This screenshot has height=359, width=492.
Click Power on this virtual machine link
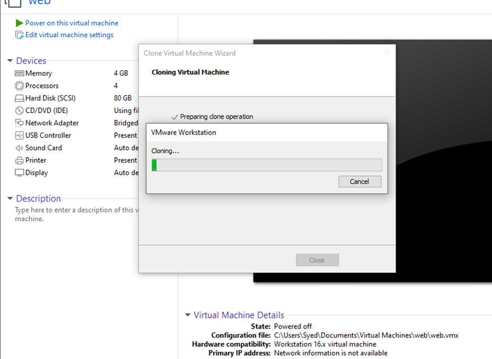tap(72, 23)
